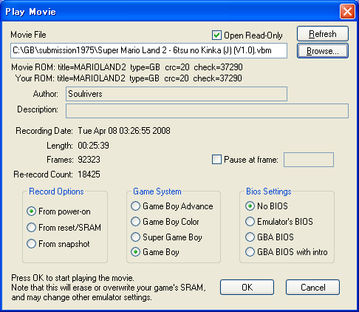Select Super Game Boy system
The width and height of the screenshot is (359, 312).
[x=135, y=237]
